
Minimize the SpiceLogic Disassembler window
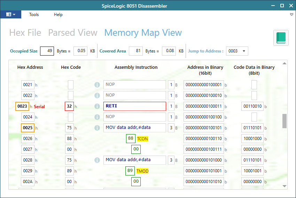point(273,6)
